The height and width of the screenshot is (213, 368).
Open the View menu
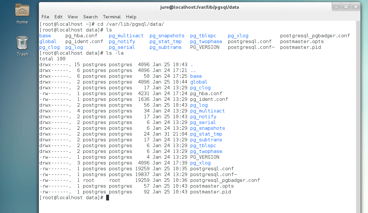pyautogui.click(x=73, y=17)
